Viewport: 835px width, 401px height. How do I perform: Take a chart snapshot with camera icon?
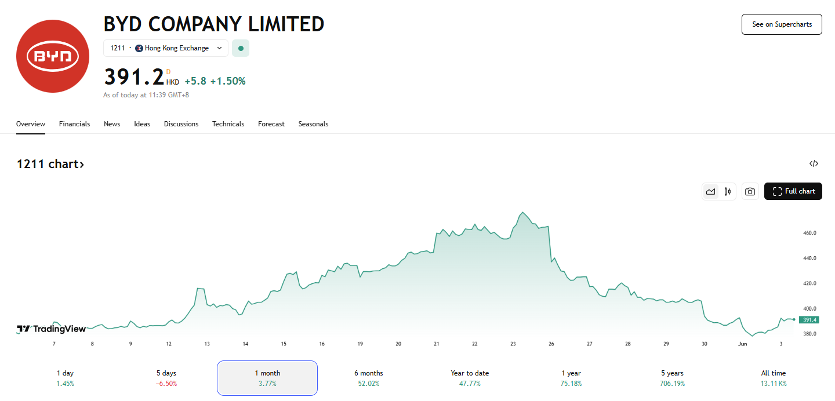click(750, 192)
